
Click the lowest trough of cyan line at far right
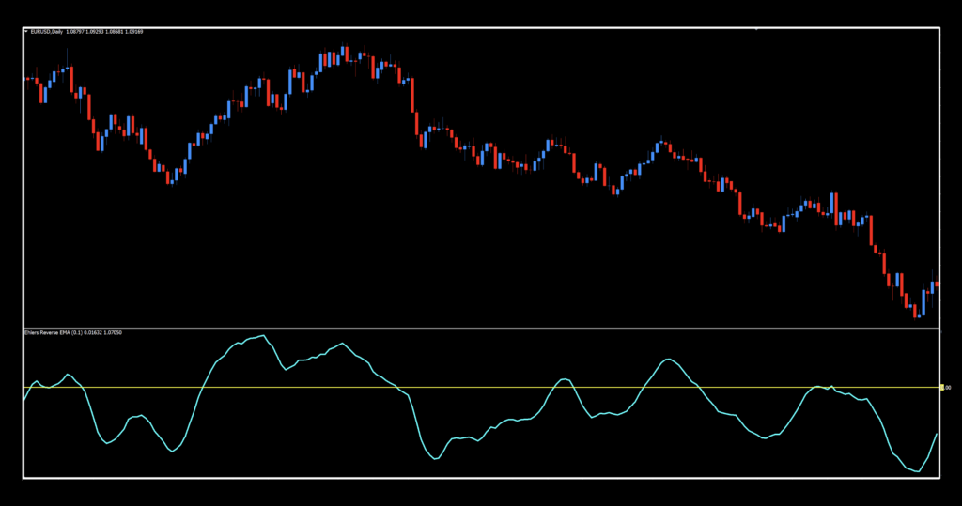coord(916,471)
